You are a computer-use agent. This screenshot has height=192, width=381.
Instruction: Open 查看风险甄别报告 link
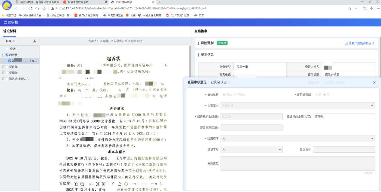tap(360, 43)
